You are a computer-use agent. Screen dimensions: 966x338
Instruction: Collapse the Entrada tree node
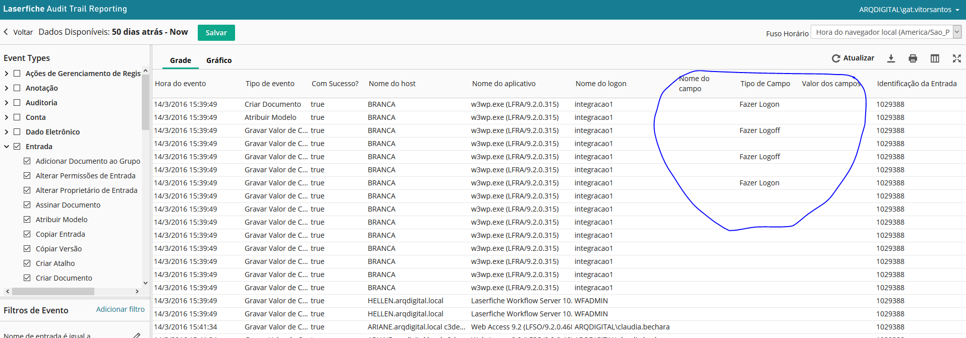7,147
